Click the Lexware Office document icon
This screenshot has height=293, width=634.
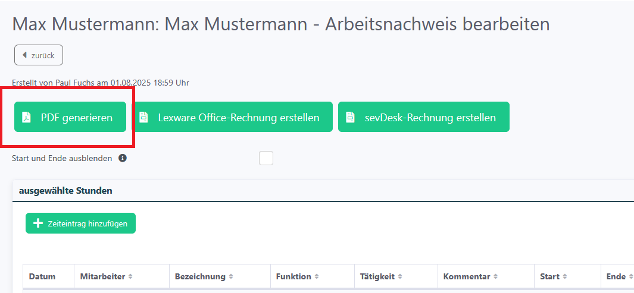(x=143, y=118)
